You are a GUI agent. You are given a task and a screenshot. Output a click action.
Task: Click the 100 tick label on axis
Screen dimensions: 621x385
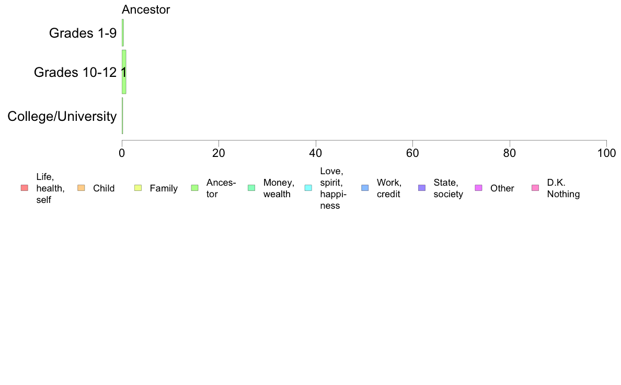click(x=606, y=153)
